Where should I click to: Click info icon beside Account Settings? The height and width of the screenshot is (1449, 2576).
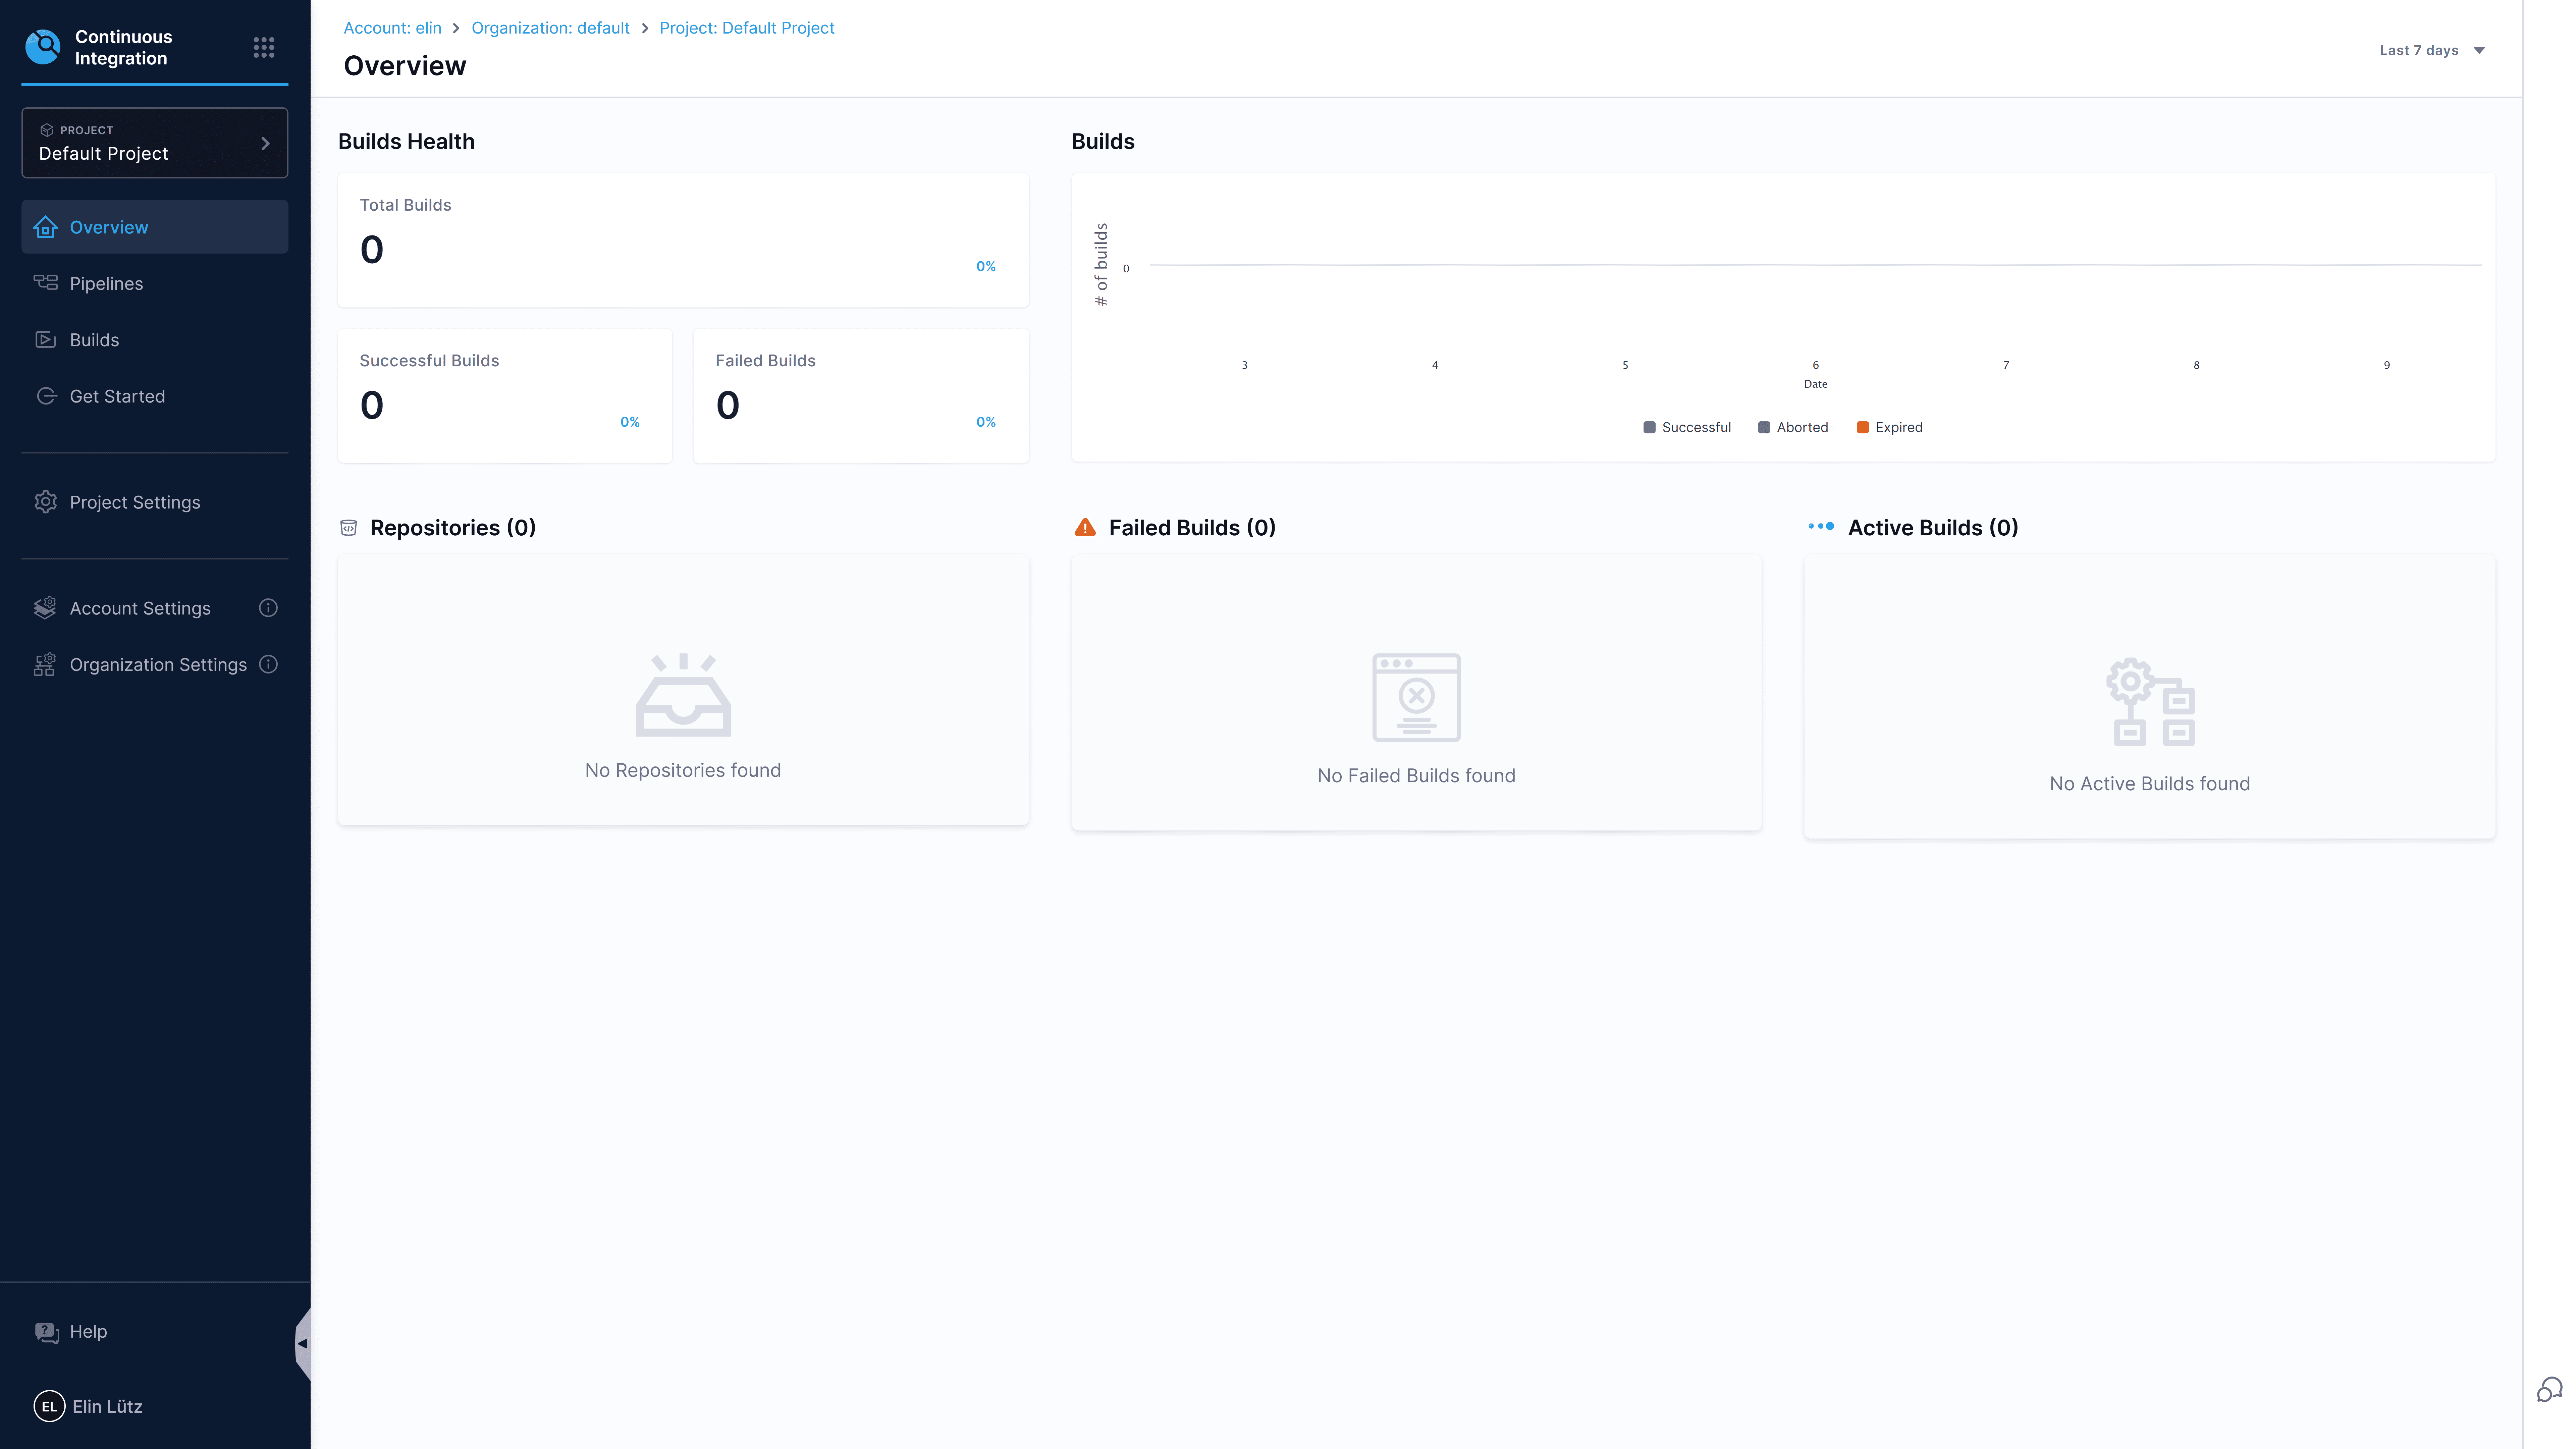[268, 608]
